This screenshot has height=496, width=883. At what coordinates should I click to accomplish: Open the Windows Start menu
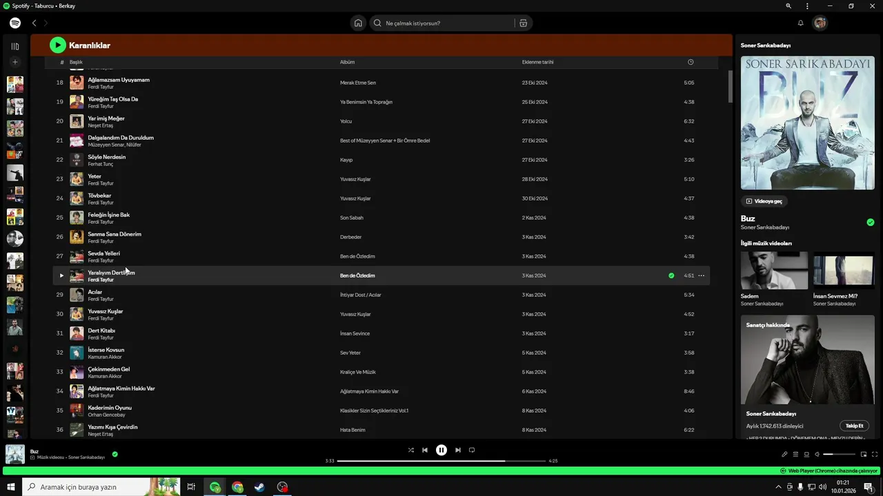[11, 487]
